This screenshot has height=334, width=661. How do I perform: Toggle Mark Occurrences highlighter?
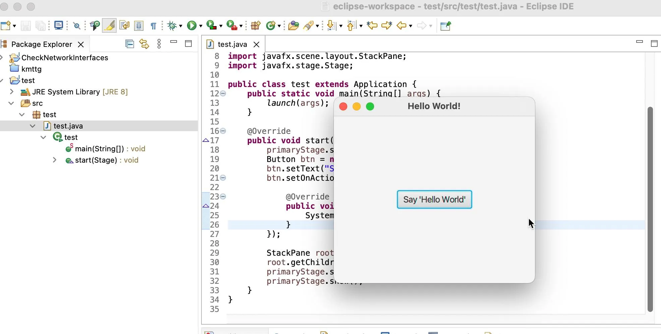tap(110, 26)
